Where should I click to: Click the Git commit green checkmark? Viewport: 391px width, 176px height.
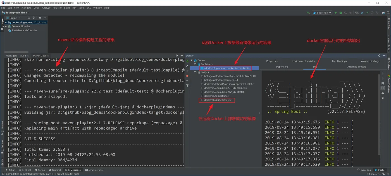367,13
